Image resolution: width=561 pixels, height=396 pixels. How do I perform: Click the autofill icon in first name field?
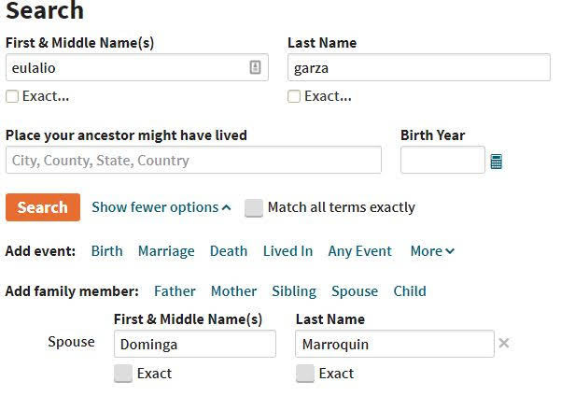pos(256,67)
